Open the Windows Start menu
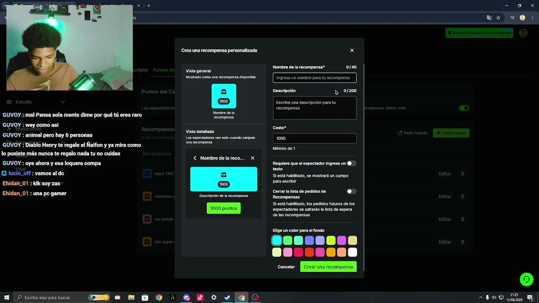The width and height of the screenshot is (539, 303). pos(6,298)
